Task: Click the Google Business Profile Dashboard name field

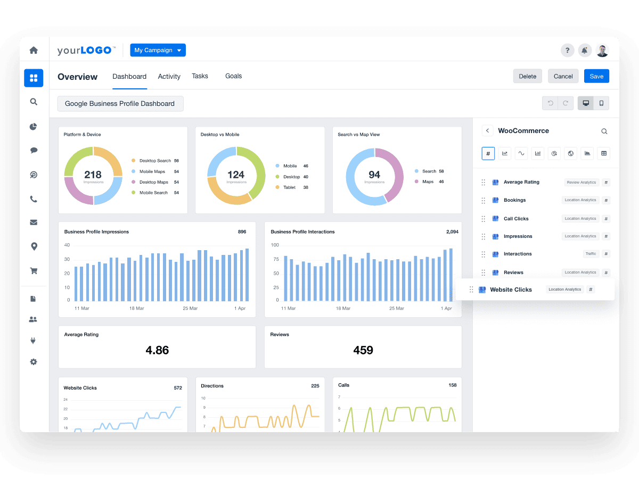Action: [x=120, y=104]
